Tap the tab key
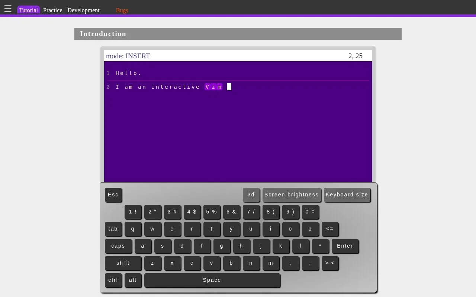Viewport: 476px width, 297px height. point(113,229)
